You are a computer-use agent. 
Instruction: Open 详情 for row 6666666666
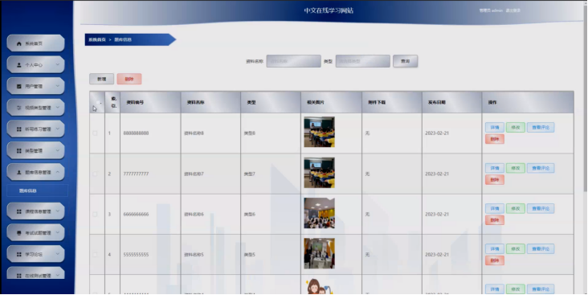[495, 209]
